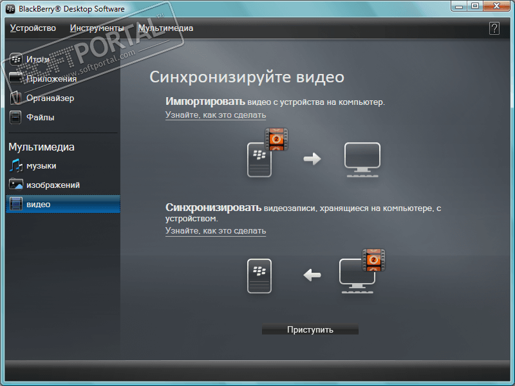
Task: Open the Узнайте link under Синхронизировать
Action: point(216,231)
